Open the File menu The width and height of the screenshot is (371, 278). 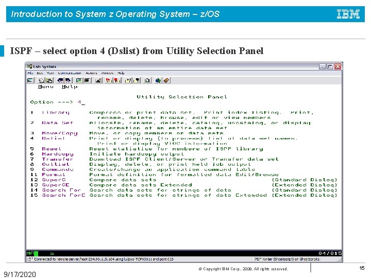(30, 73)
